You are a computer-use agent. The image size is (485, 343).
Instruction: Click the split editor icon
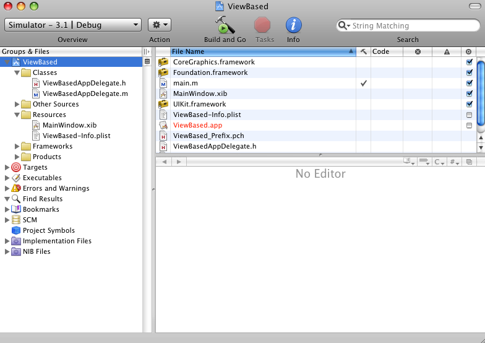click(469, 162)
